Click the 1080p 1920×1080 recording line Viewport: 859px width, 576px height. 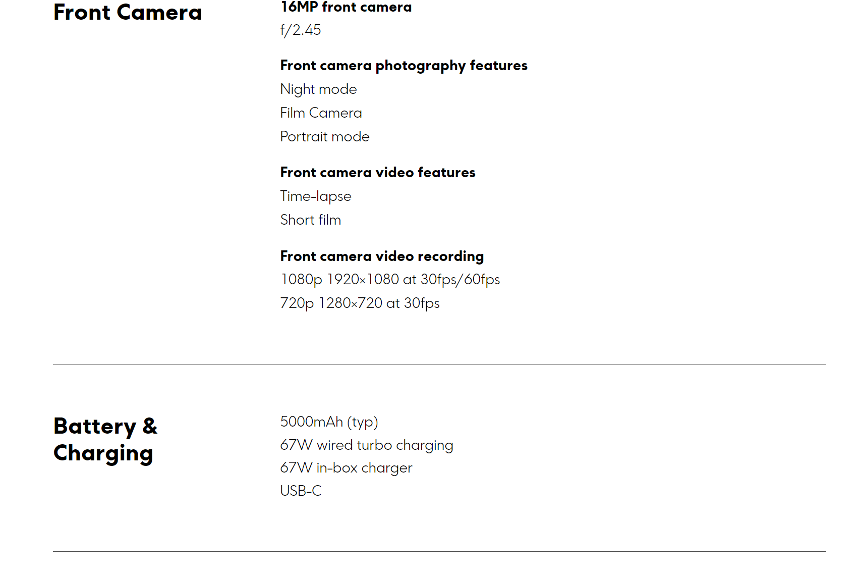coord(390,280)
